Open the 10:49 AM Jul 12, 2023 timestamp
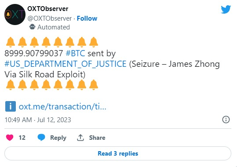Image resolution: width=237 pixels, height=167 pixels. [38, 120]
